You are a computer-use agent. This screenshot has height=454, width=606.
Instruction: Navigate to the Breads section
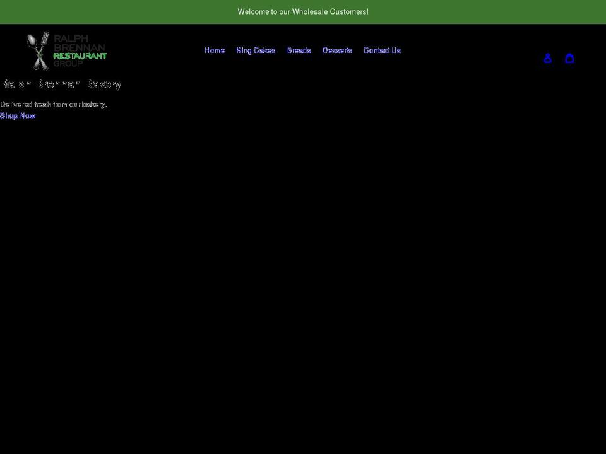coord(299,50)
